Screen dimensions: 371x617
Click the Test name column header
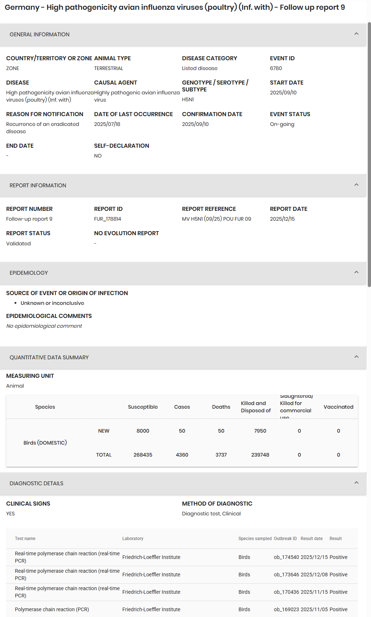(x=25, y=539)
